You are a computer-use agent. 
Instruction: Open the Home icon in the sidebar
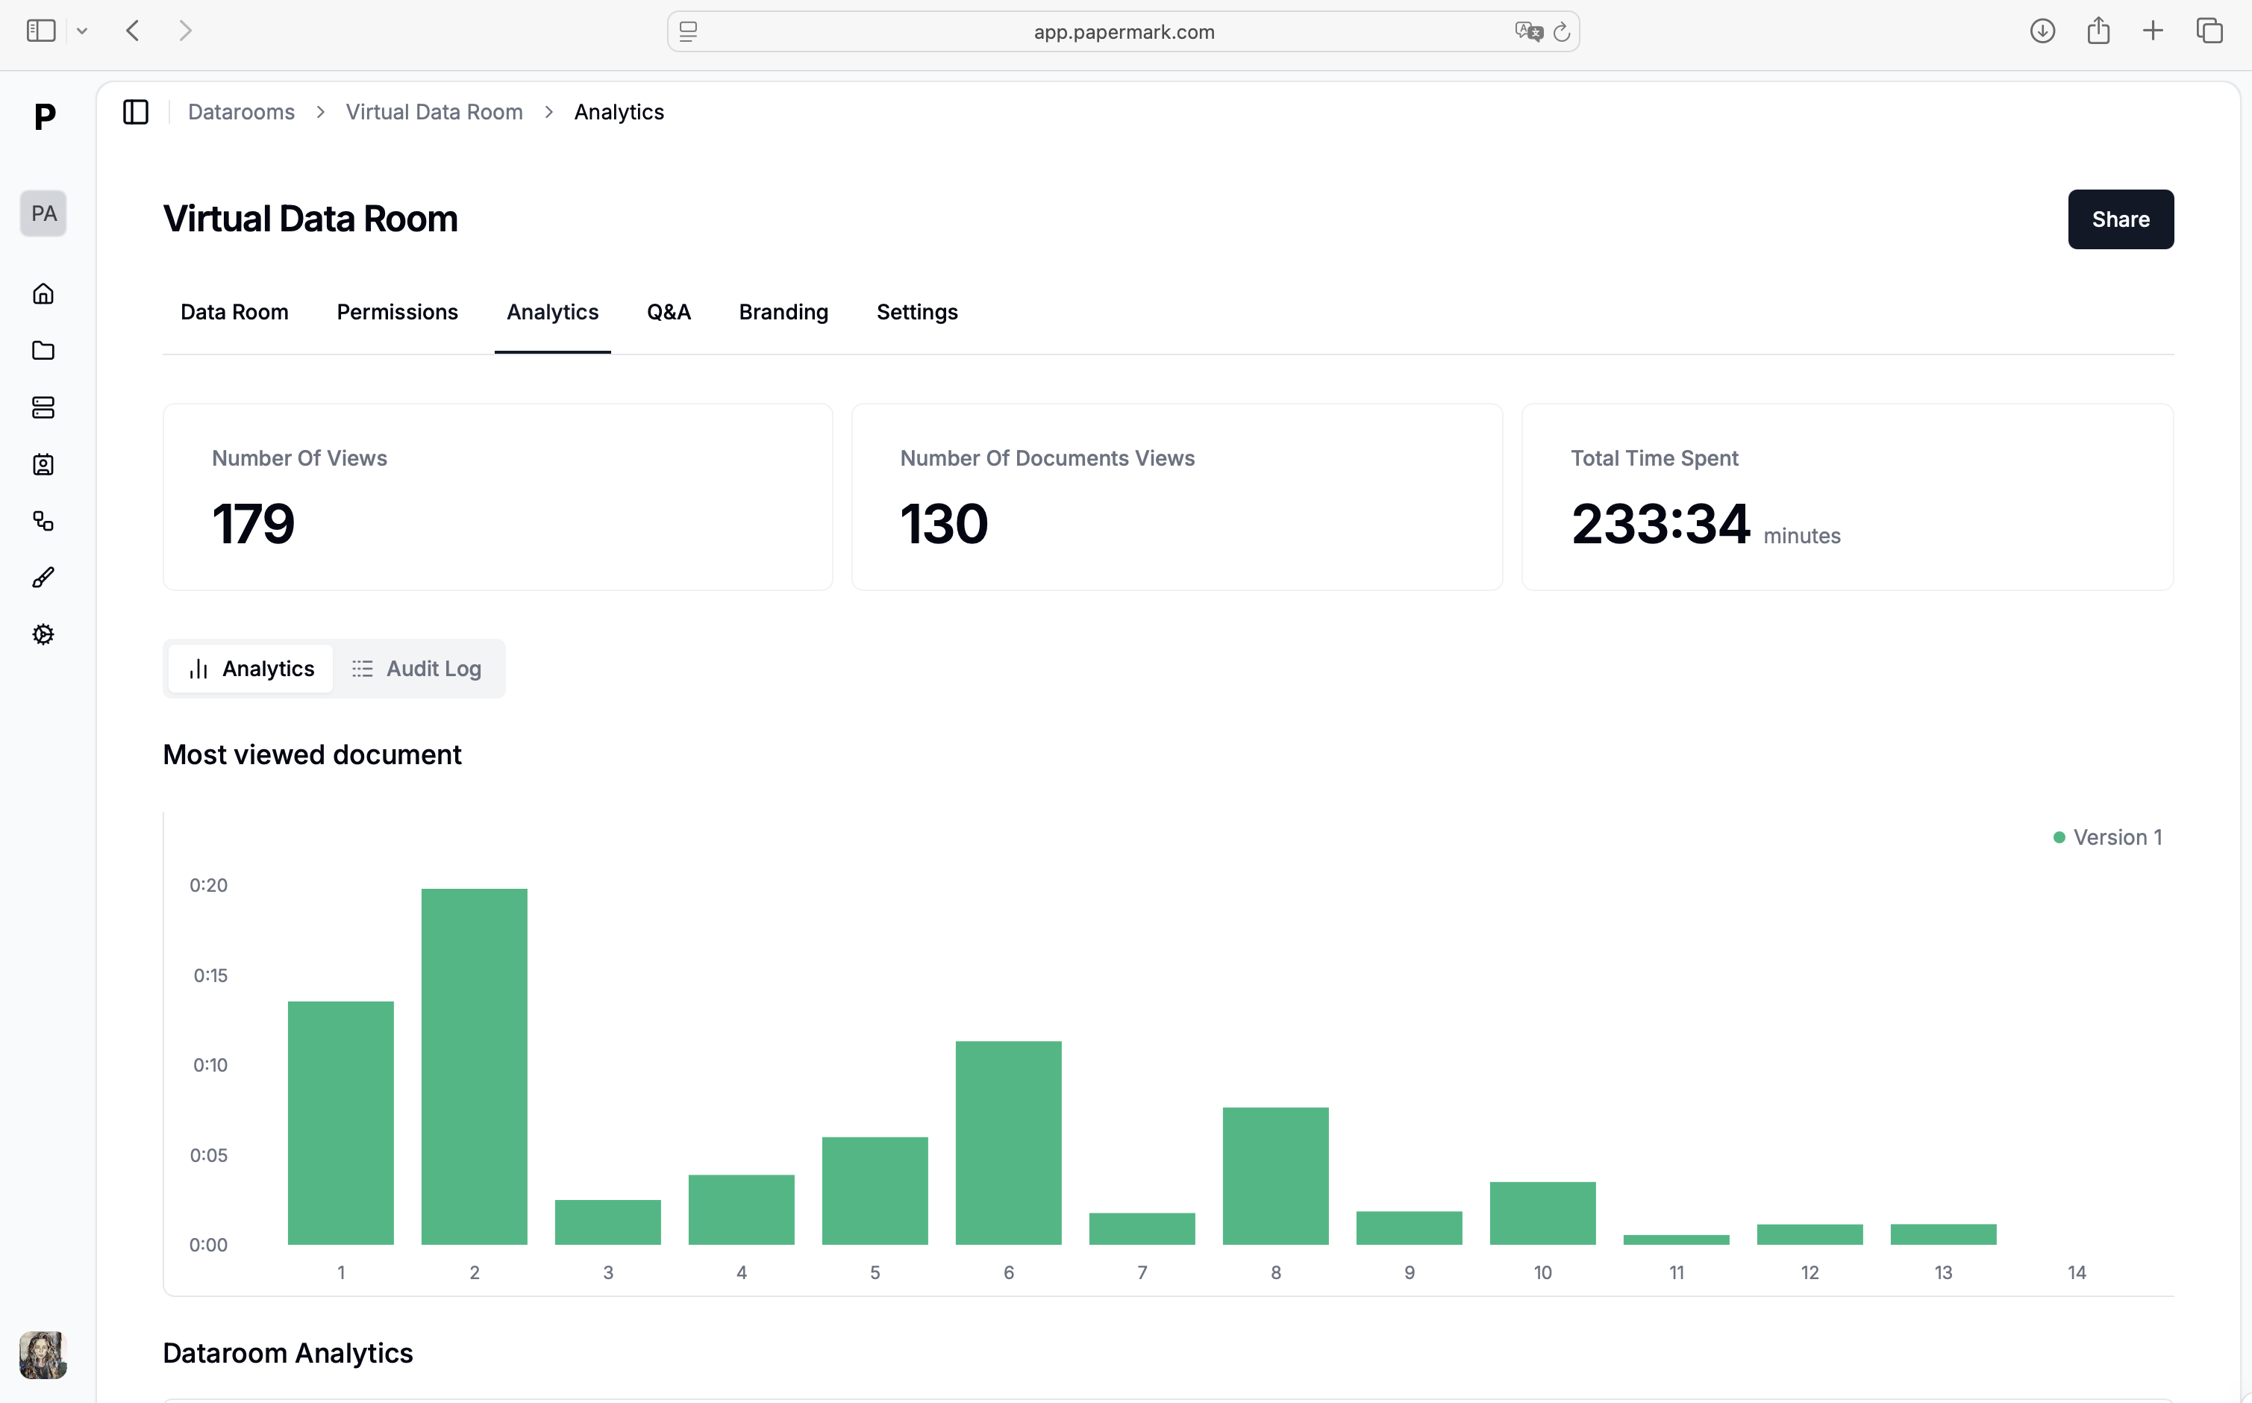pos(43,293)
